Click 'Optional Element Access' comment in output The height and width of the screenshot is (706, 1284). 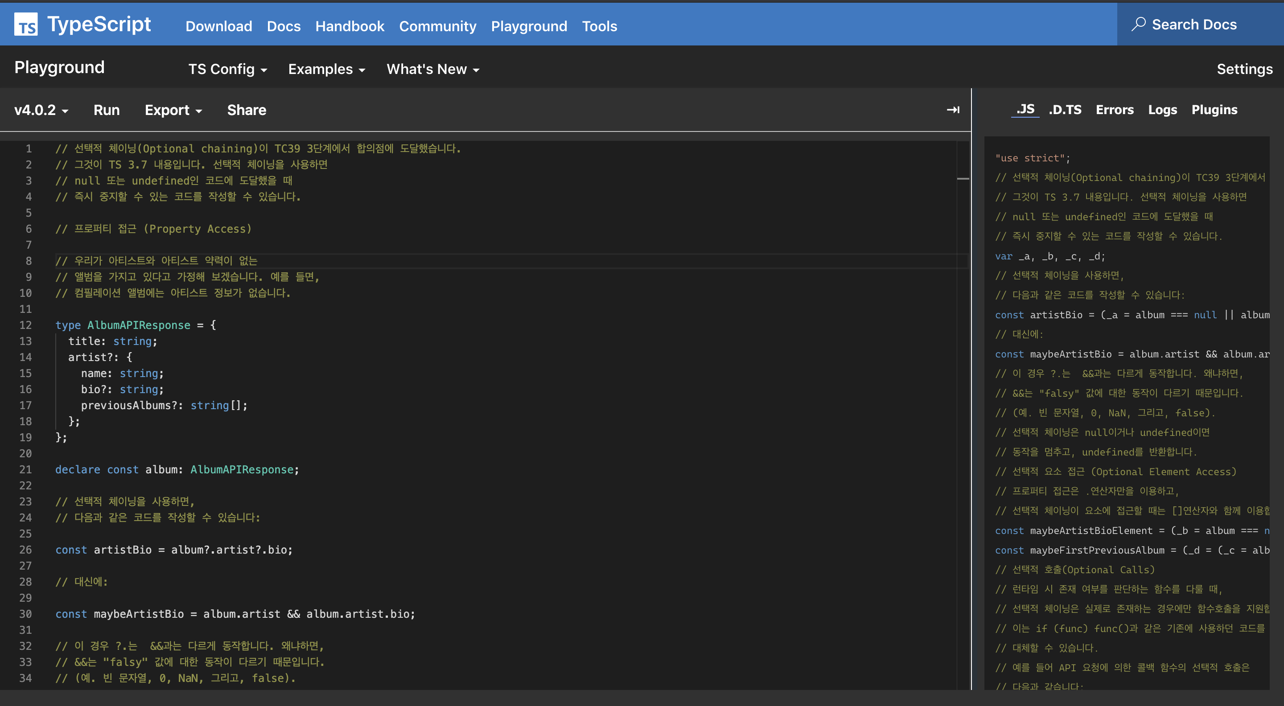[1164, 472]
